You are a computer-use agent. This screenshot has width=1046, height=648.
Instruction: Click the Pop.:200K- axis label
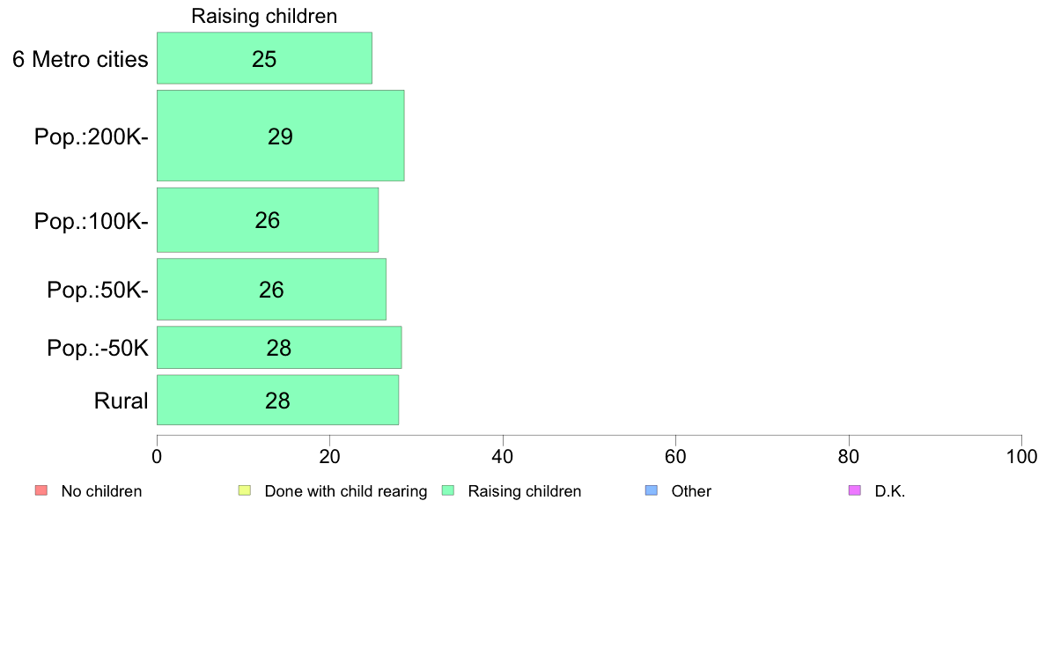coord(92,136)
